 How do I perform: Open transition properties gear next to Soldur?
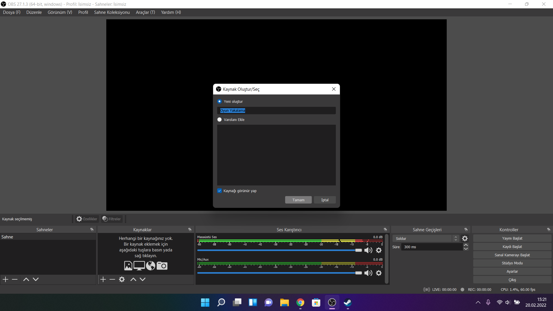(x=465, y=238)
